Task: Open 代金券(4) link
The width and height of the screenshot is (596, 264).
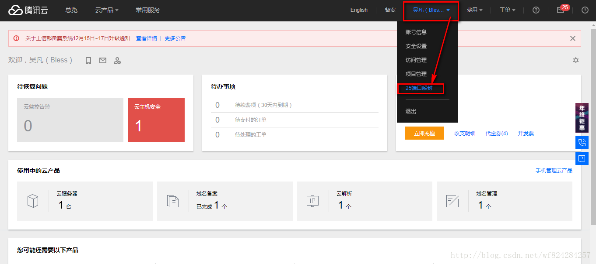Action: (x=497, y=134)
